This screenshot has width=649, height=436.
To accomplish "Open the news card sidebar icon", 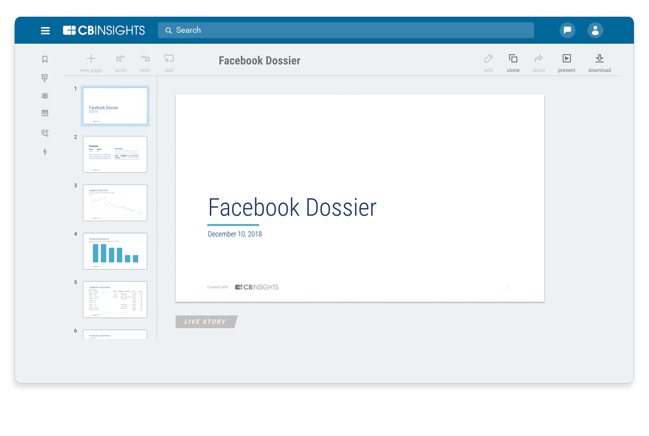I will pos(45,113).
